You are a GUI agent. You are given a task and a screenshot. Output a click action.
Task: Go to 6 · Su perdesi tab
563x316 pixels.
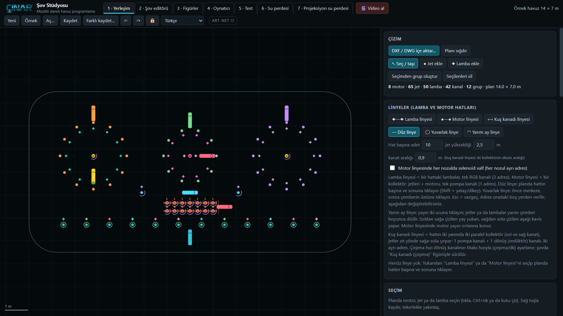point(275,8)
